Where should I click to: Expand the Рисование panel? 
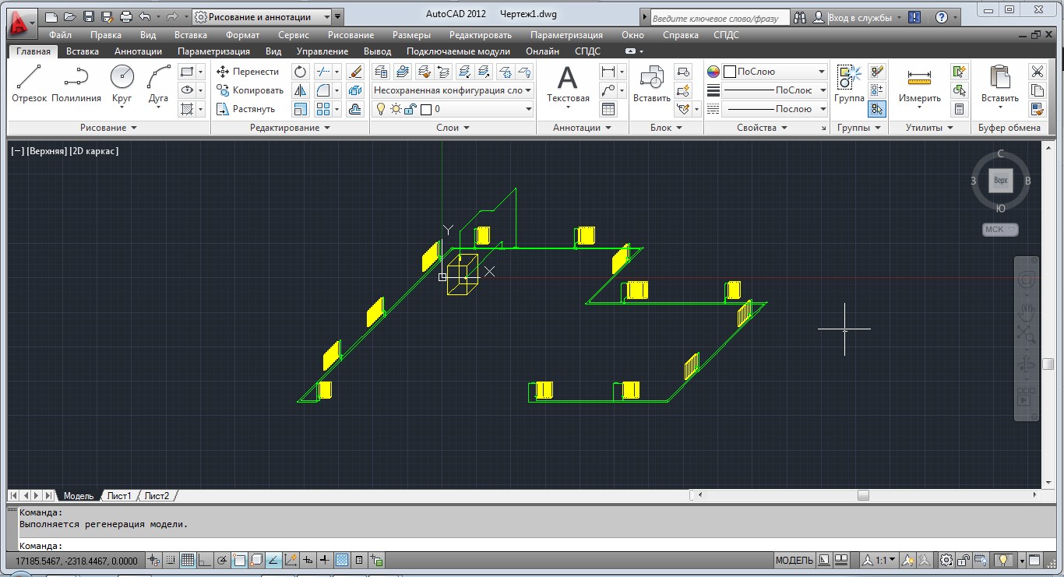108,128
